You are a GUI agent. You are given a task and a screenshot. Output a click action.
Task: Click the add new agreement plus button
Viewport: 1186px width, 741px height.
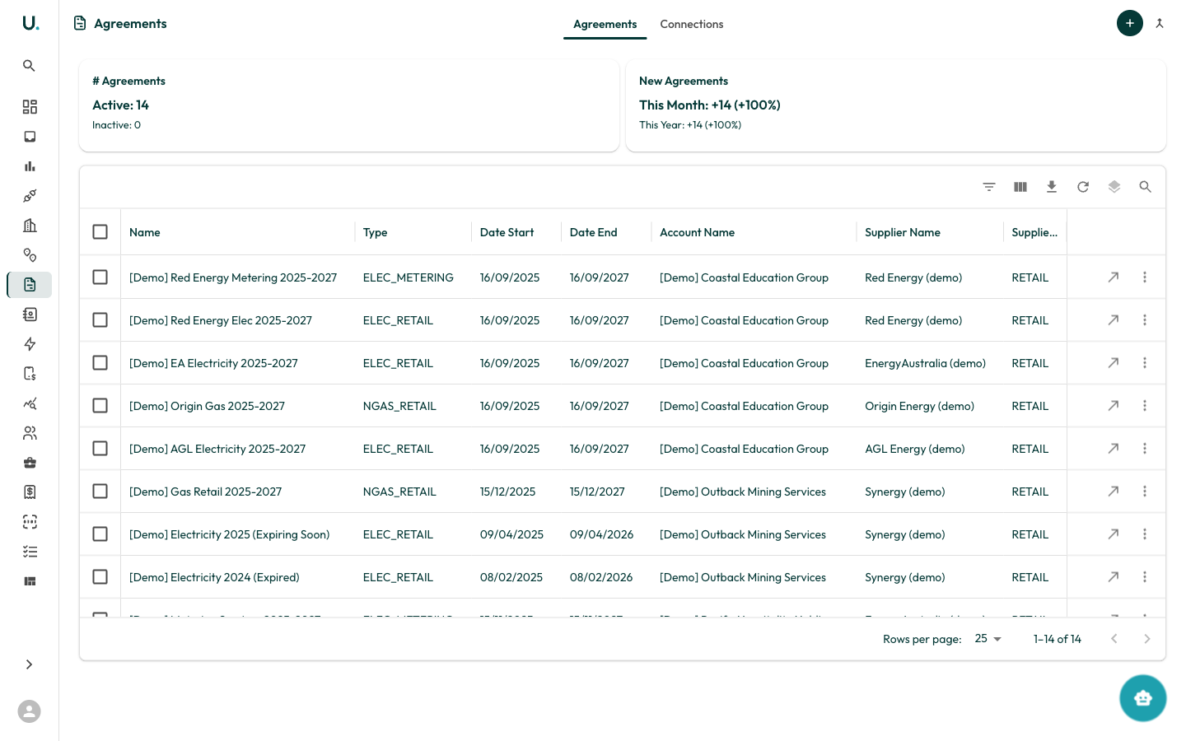pos(1130,23)
